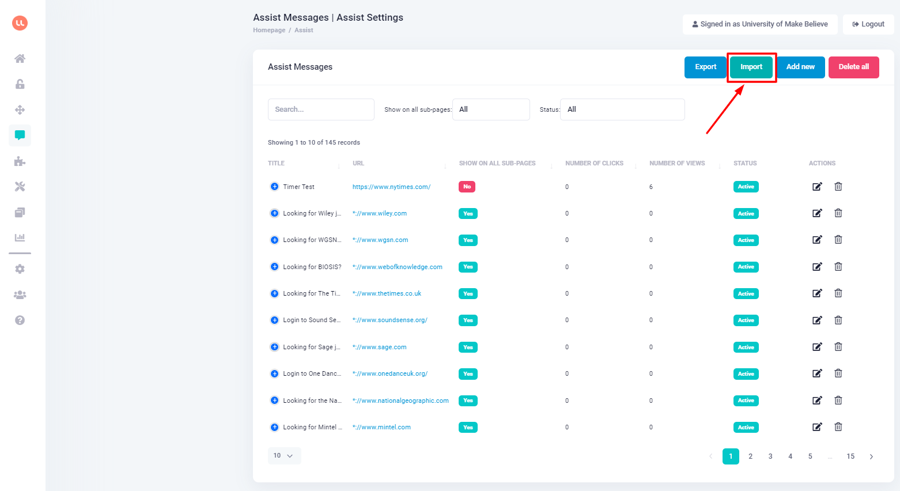Screen dimensions: 900x491
Task: Click the Active status badge for Timer Test
Action: click(746, 186)
